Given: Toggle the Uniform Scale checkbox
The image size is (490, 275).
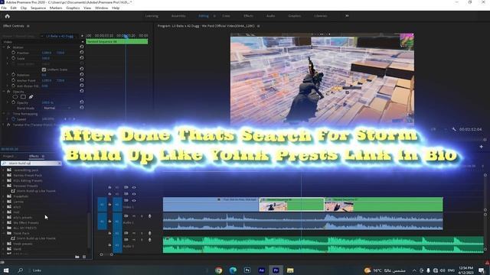Looking at the screenshot, I should (x=44, y=70).
